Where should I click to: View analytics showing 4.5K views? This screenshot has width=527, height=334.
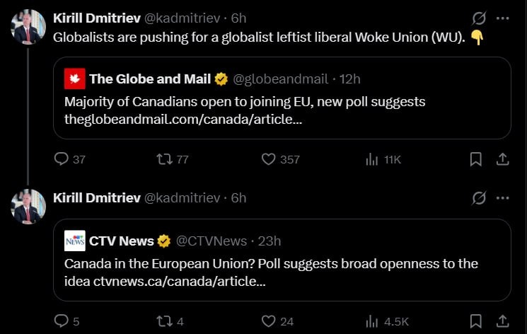tap(371, 321)
